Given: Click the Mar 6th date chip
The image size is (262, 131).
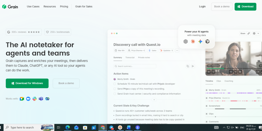Looking at the screenshot, I should 120,51.
